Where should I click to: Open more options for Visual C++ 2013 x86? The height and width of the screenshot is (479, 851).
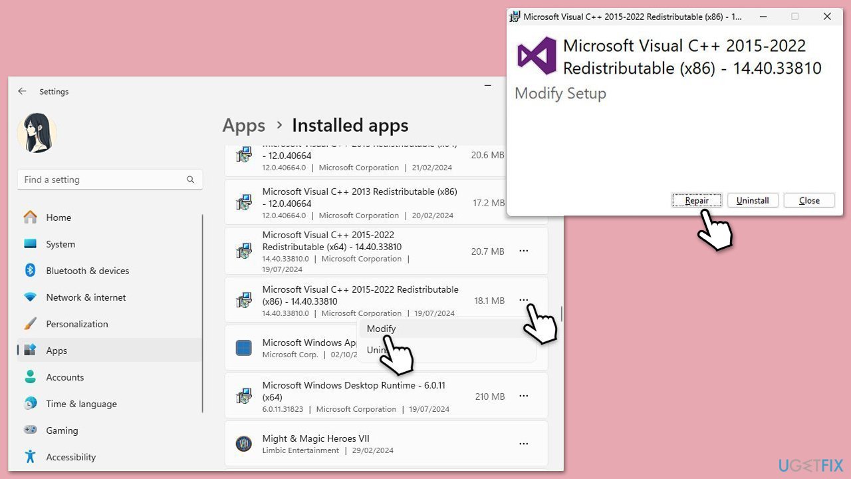(x=523, y=203)
